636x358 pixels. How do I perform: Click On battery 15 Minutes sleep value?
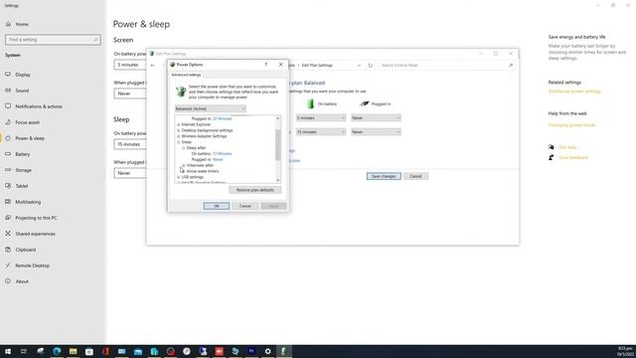[222, 154]
